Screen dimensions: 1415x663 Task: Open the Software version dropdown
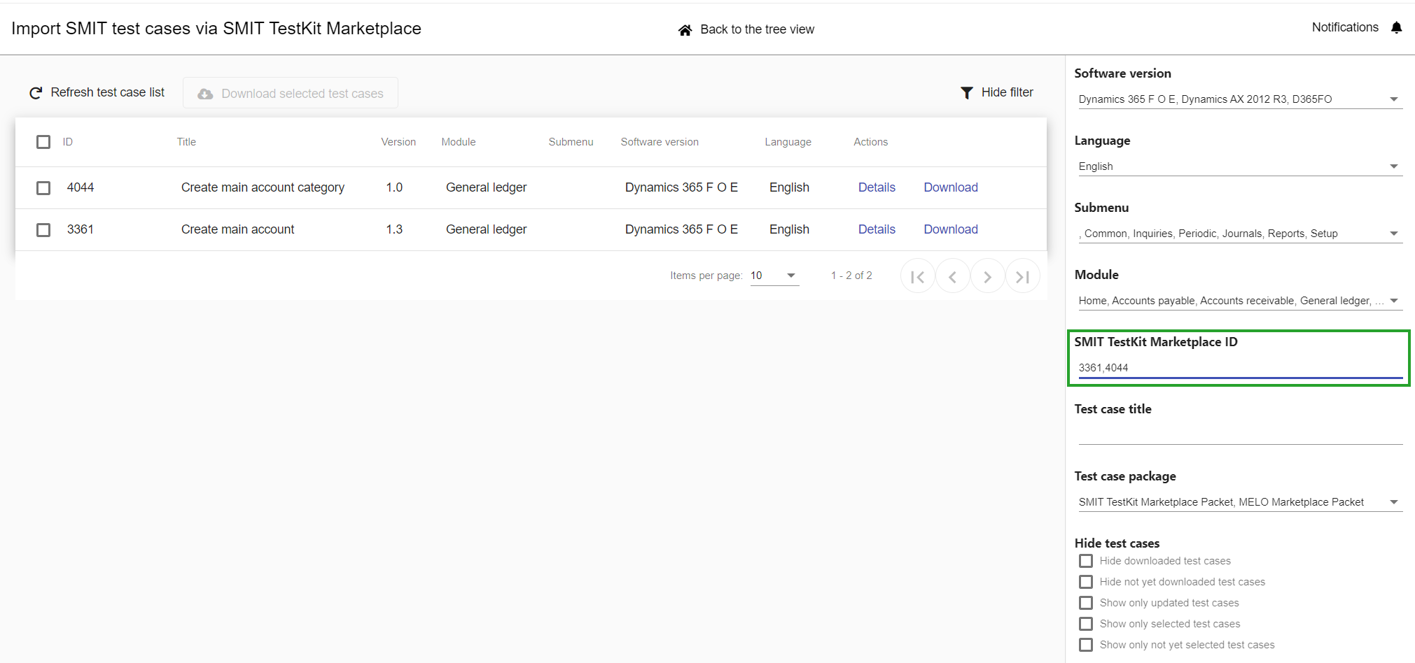coord(1239,99)
